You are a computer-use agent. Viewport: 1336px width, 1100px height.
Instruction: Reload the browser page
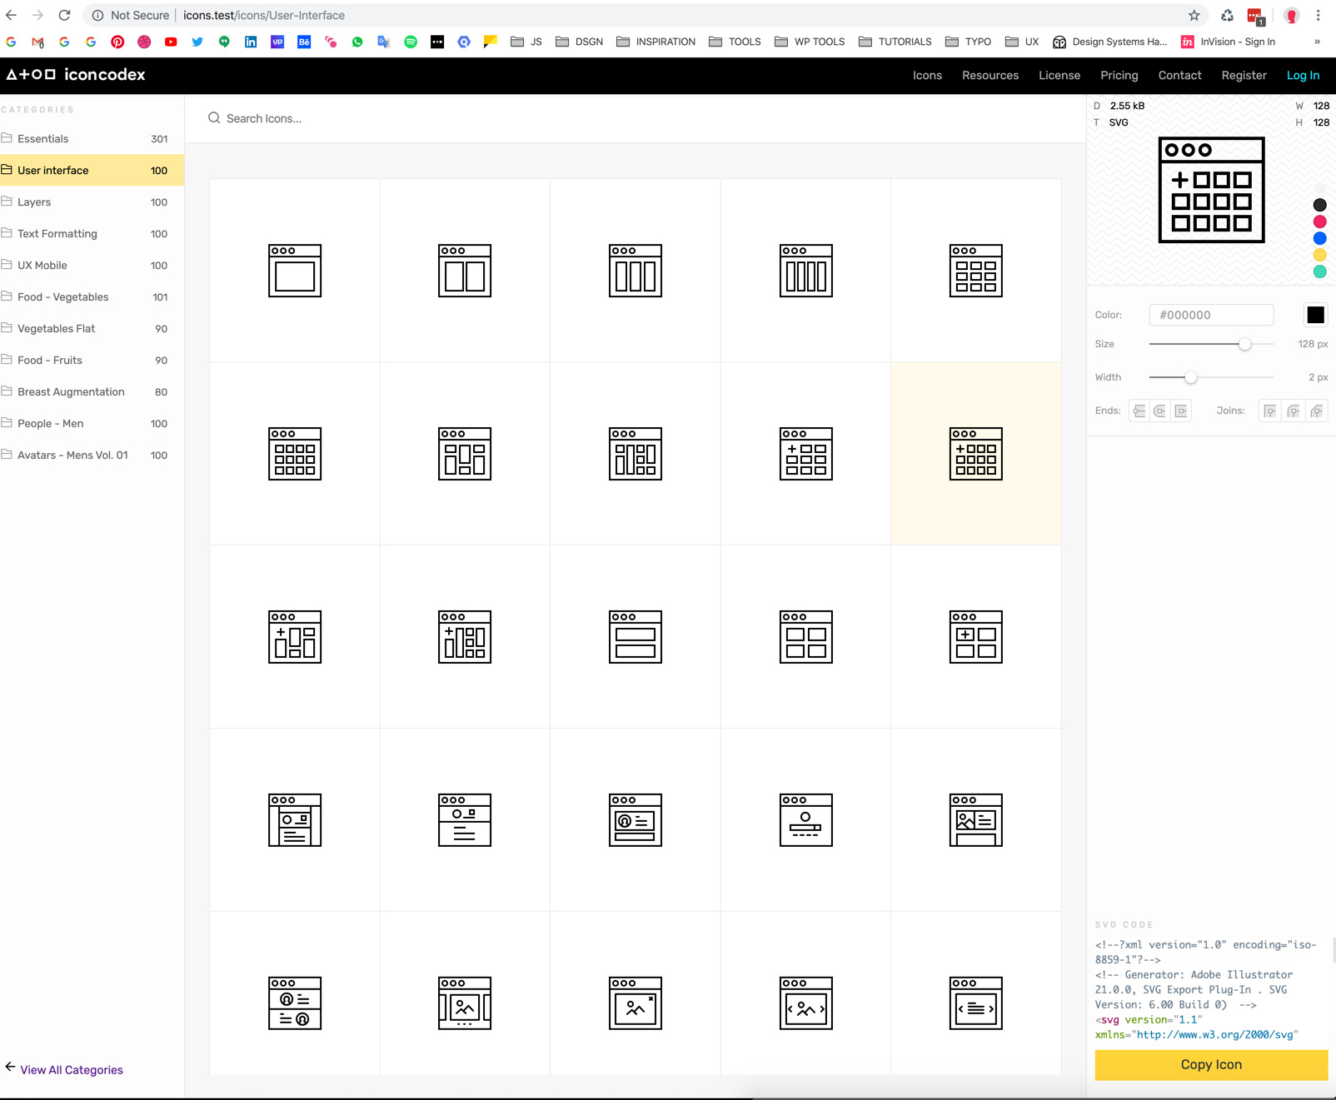pyautogui.click(x=64, y=15)
